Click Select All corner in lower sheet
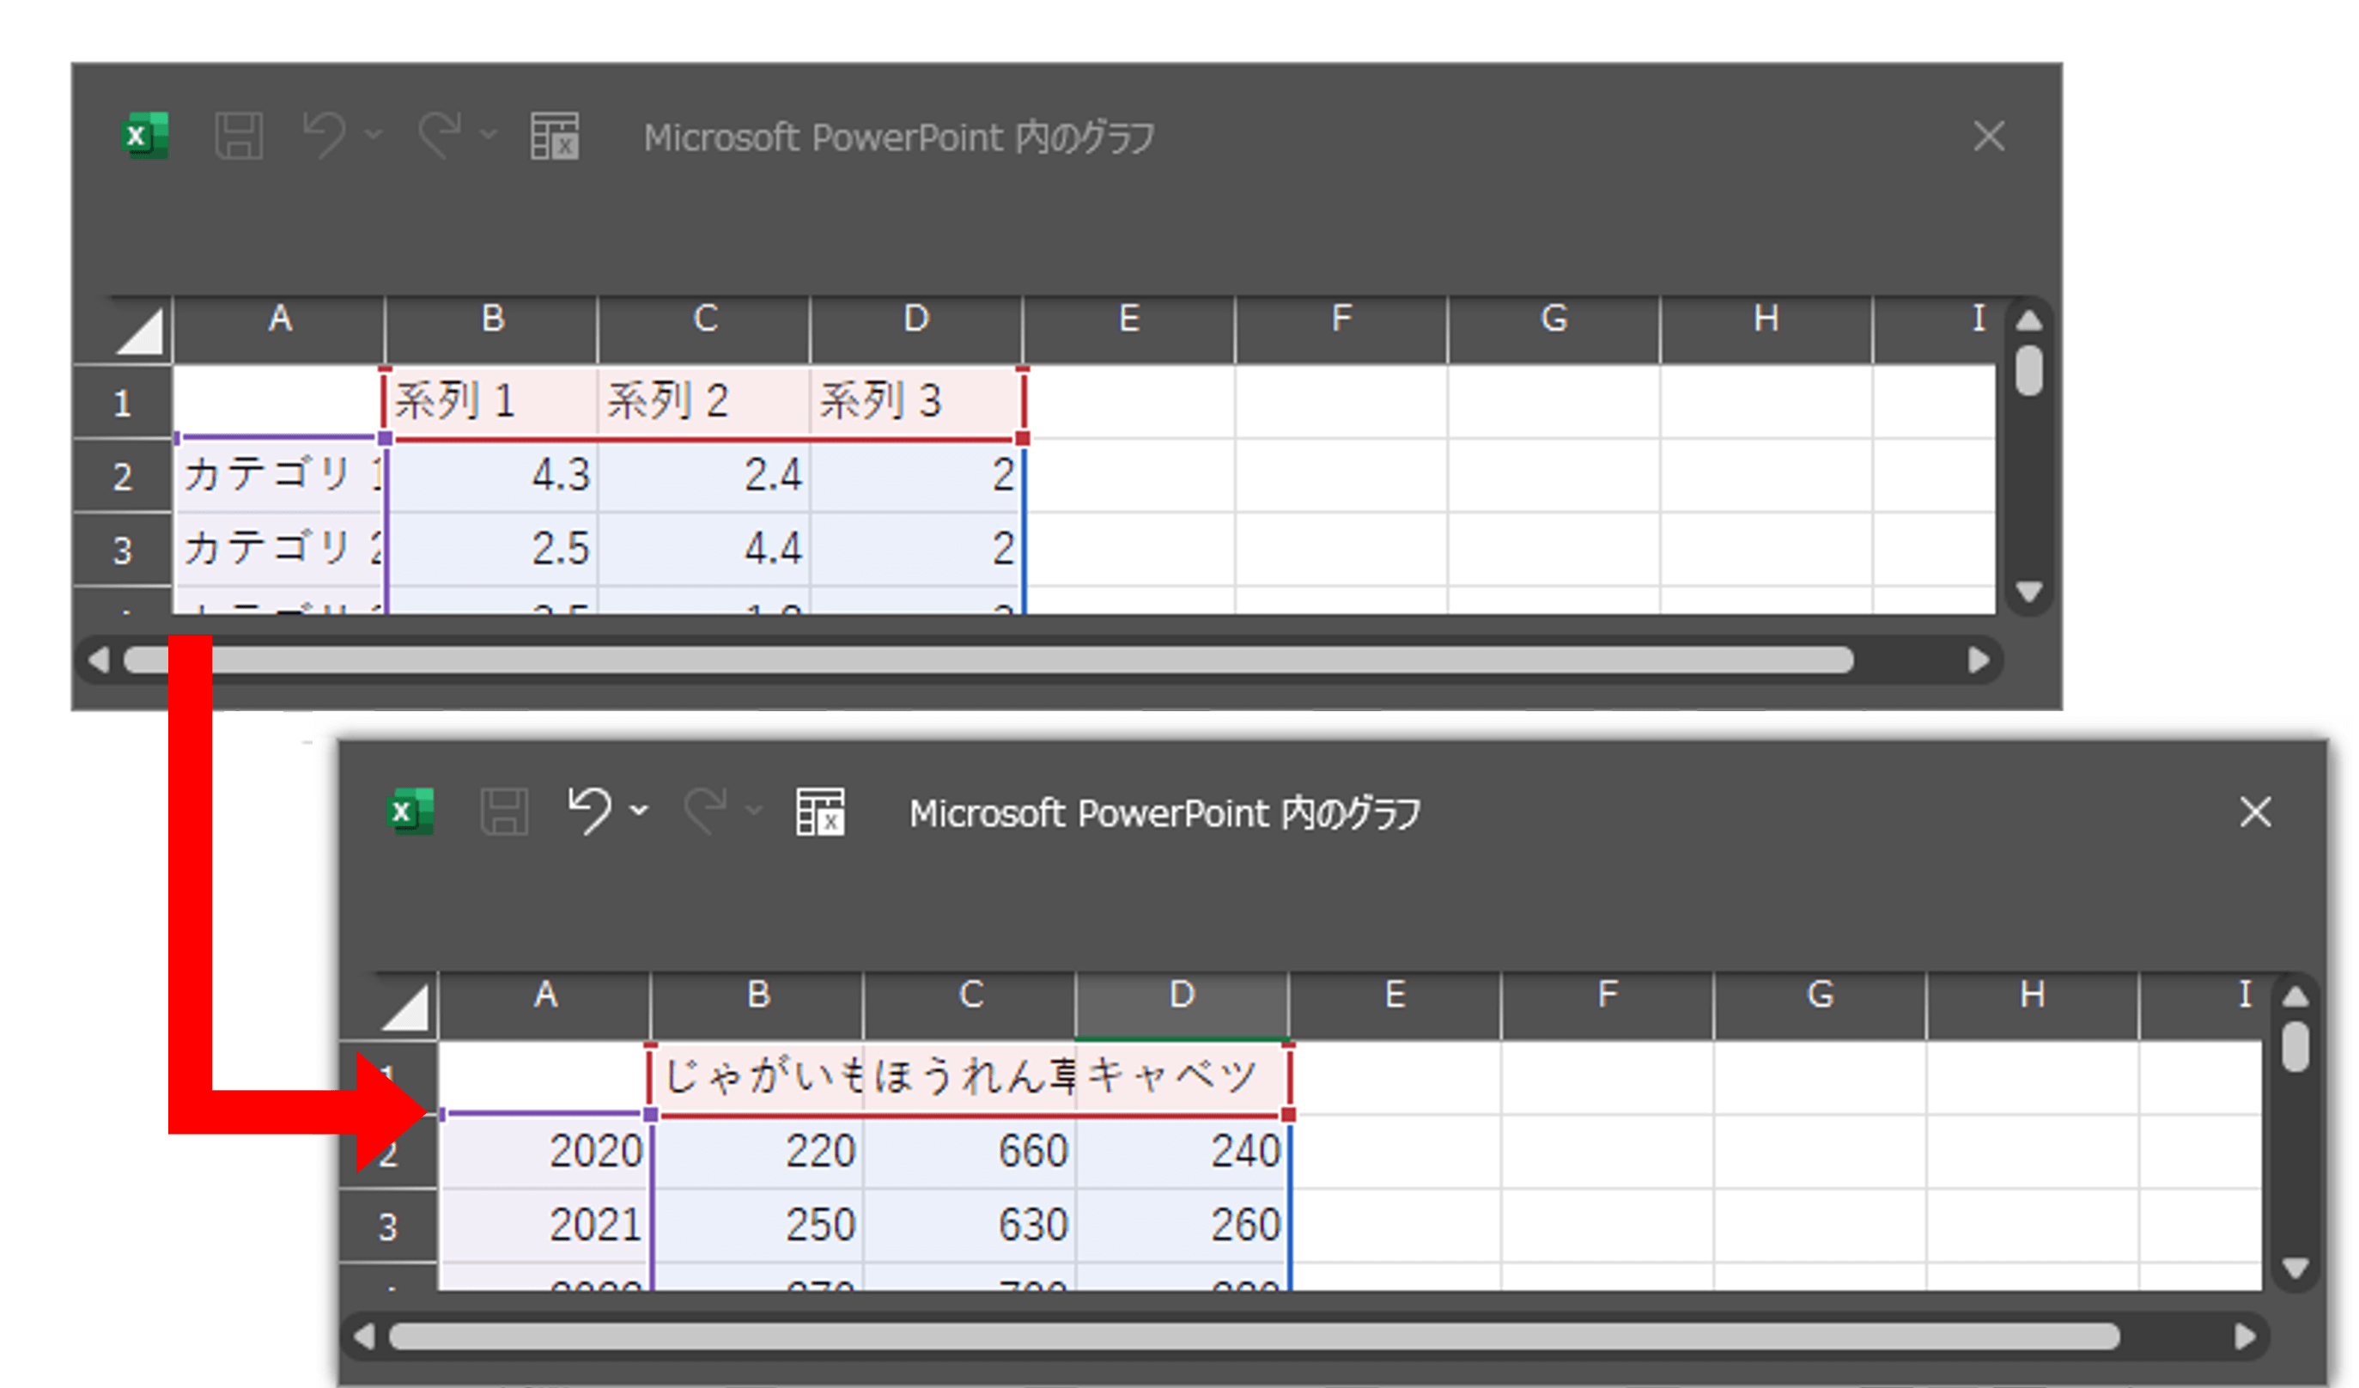The image size is (2359, 1388). (x=405, y=1006)
